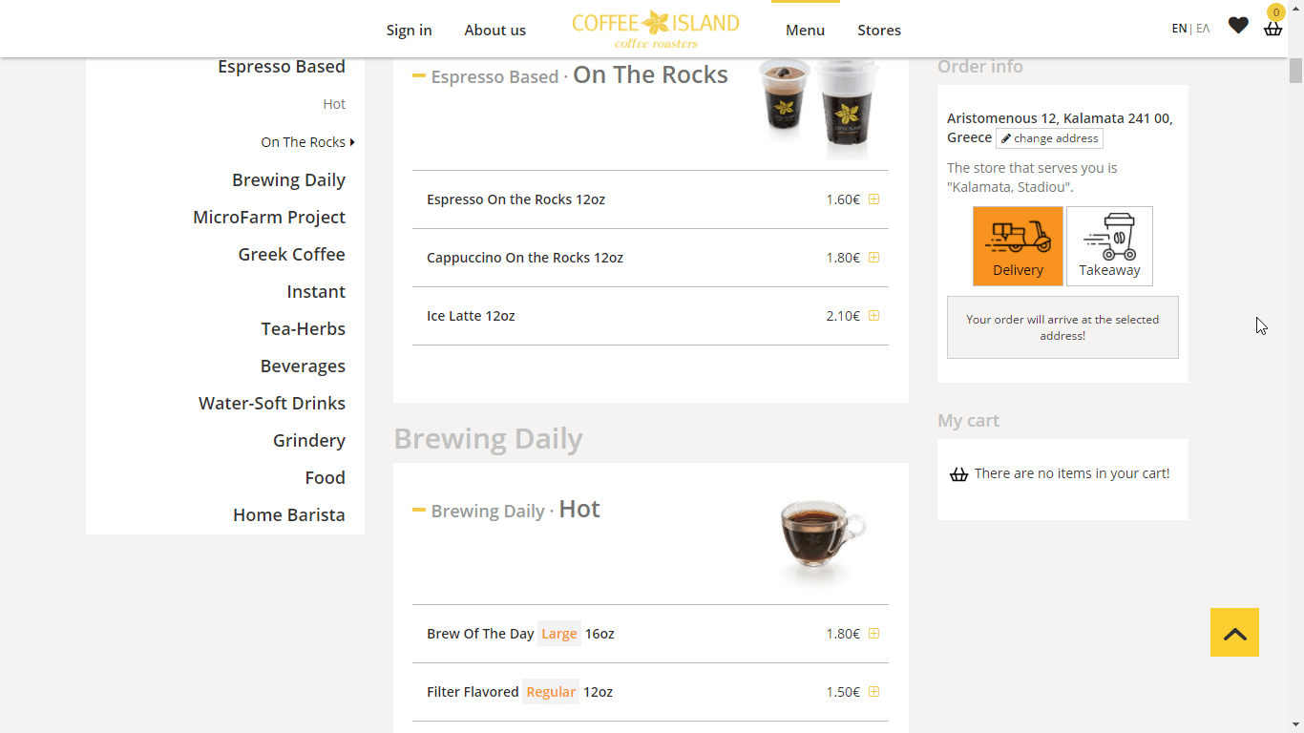This screenshot has height=733, width=1304.
Task: Open the shopping basket icon
Action: coord(1272,28)
